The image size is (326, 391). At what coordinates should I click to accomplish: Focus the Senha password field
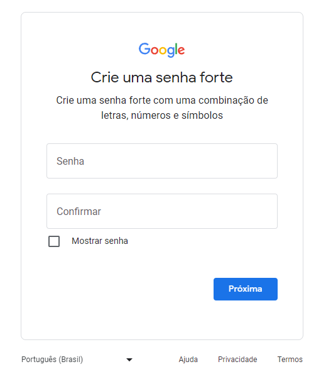(162, 161)
